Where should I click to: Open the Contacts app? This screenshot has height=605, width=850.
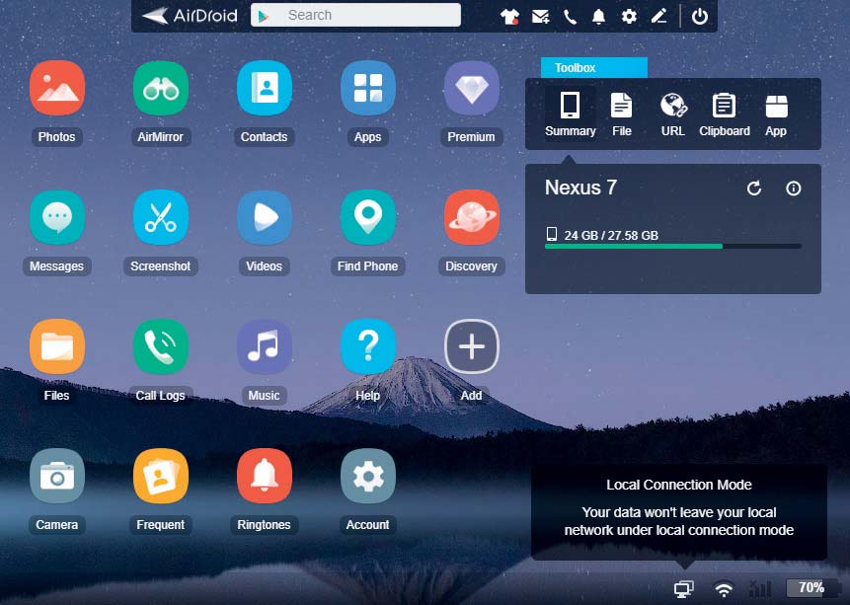264,89
